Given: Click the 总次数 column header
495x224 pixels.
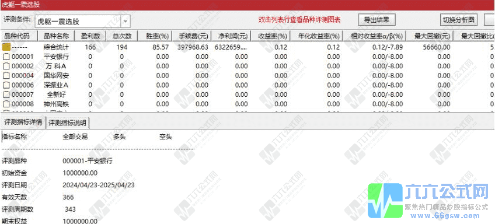Looking at the screenshot, I should pyautogui.click(x=122, y=36).
